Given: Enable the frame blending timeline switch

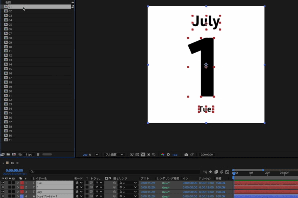Looking at the screenshot, I should pyautogui.click(x=216, y=172).
